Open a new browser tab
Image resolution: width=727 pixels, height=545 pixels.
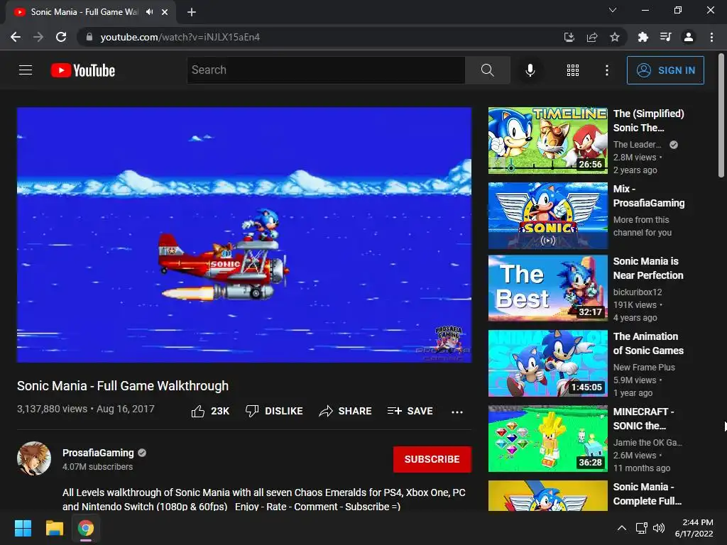tap(192, 12)
